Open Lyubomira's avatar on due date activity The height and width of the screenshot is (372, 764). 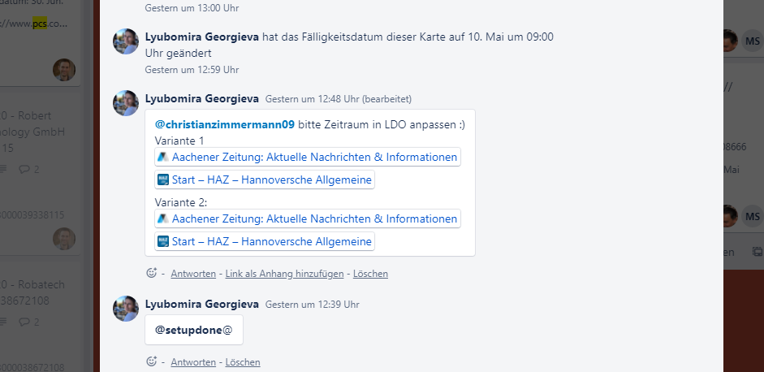(x=126, y=41)
